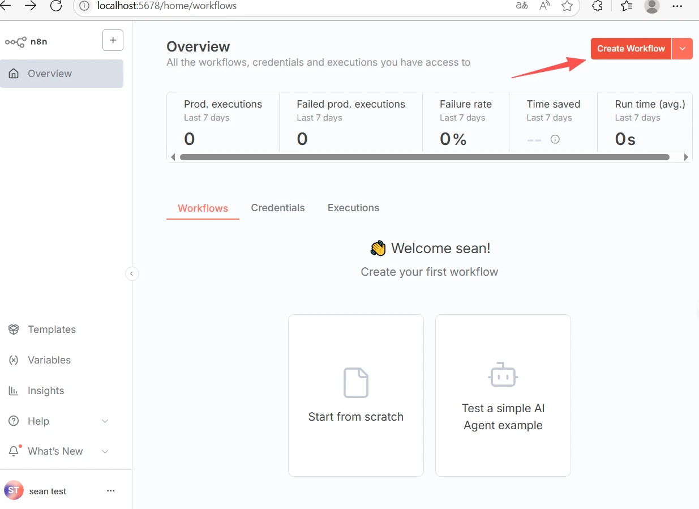Viewport: 699px width, 509px height.
Task: Click the home icon beside Overview
Action: (x=14, y=74)
